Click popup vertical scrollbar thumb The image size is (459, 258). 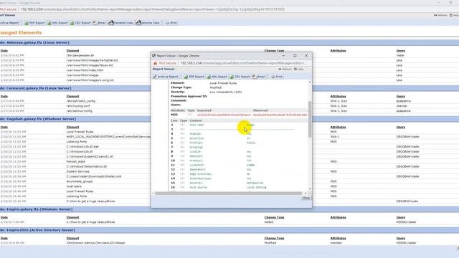click(x=310, y=120)
